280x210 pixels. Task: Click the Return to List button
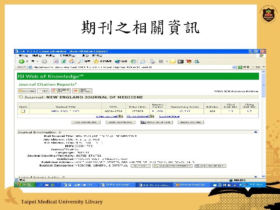(x=61, y=91)
